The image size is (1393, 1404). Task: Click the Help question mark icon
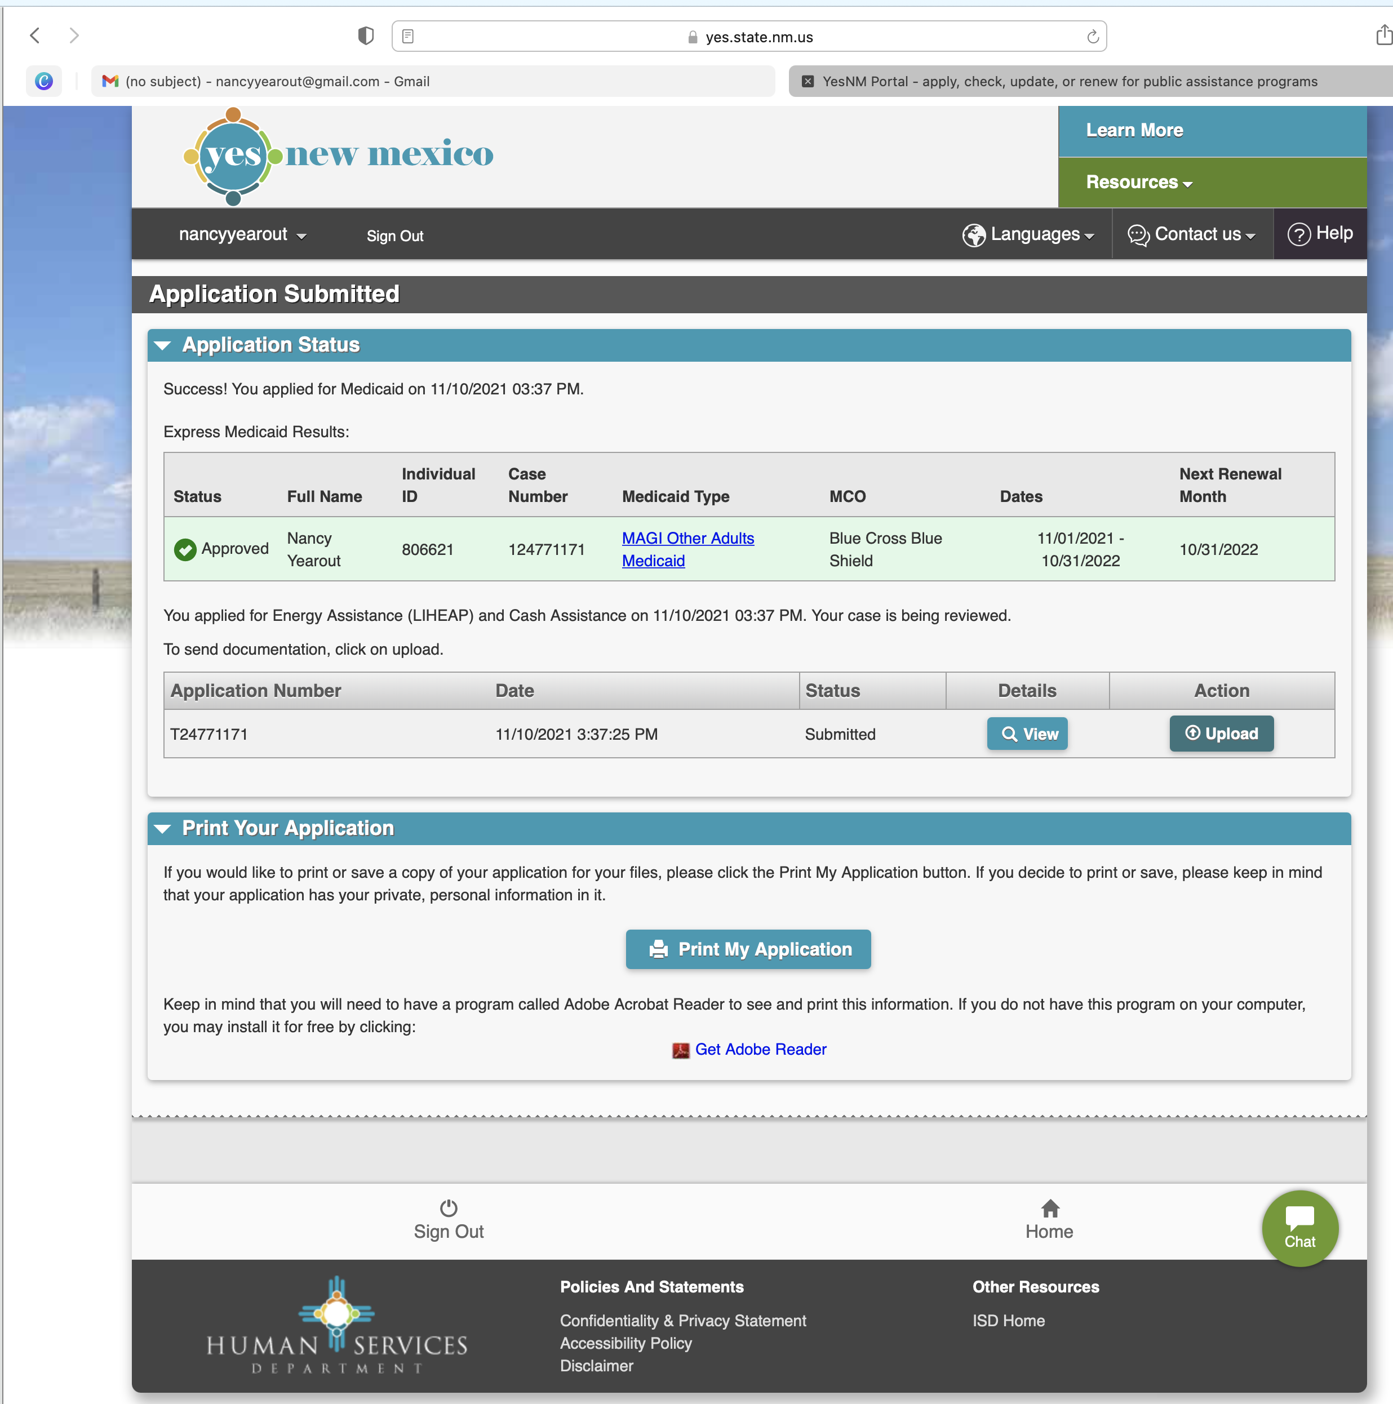pos(1298,234)
